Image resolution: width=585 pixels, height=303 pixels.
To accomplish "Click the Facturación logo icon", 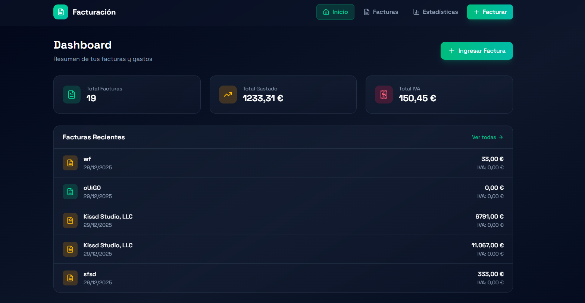I will [x=61, y=12].
